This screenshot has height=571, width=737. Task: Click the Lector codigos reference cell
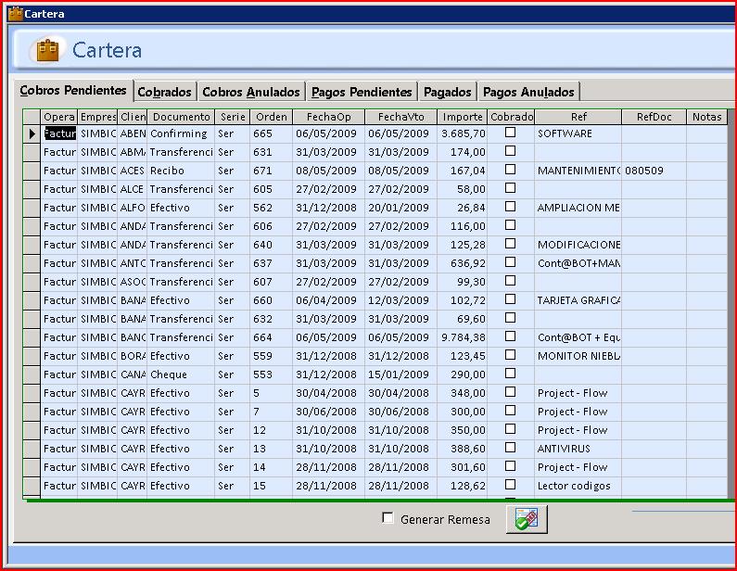pos(578,487)
